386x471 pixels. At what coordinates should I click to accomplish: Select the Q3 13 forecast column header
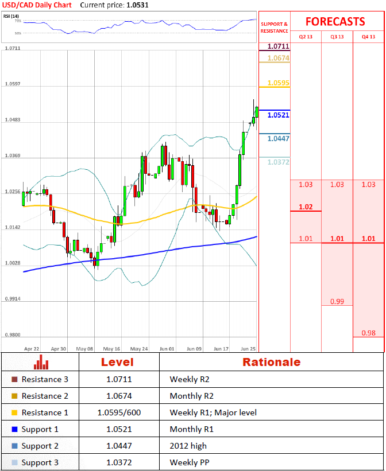tap(337, 37)
